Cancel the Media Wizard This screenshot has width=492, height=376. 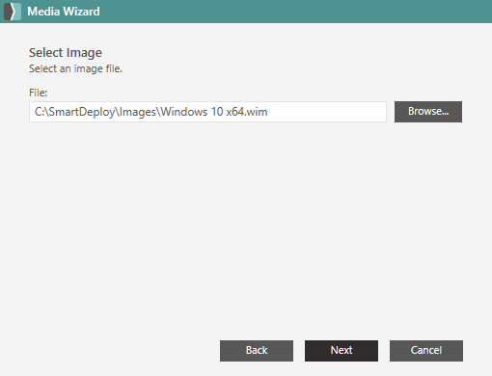coord(426,351)
